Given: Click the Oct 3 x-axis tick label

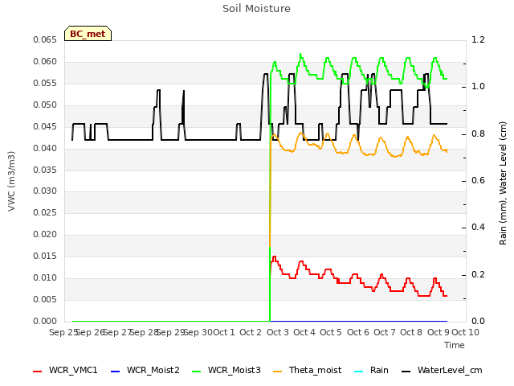Looking at the screenshot, I should tap(278, 332).
